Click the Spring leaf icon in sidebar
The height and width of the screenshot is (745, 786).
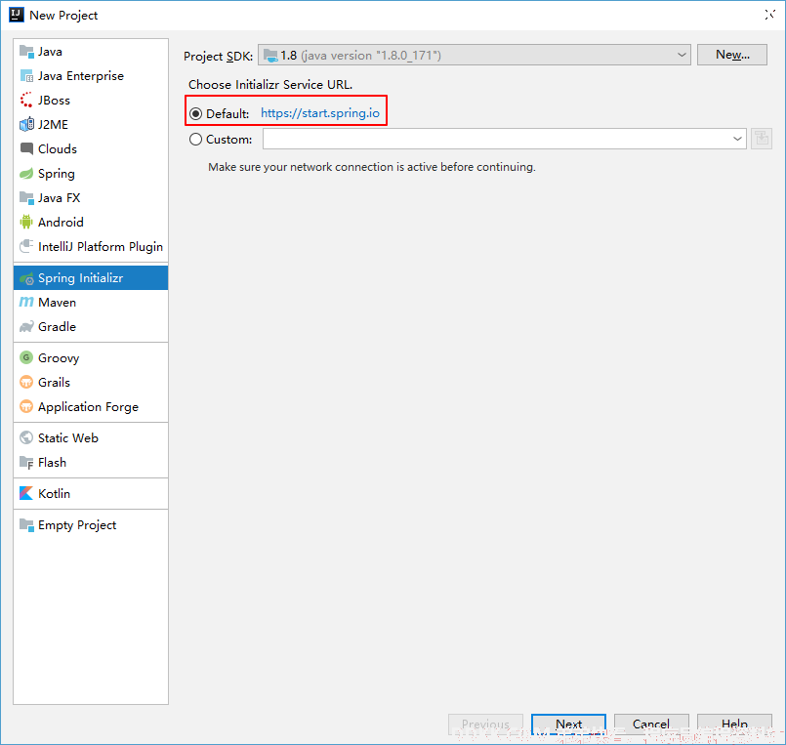click(x=26, y=174)
